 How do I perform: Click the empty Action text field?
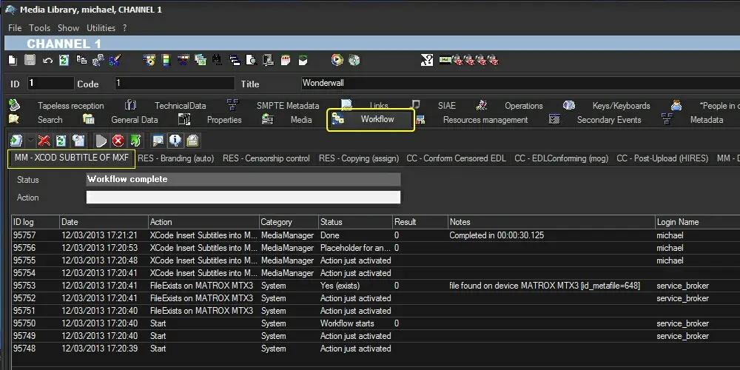(x=243, y=198)
